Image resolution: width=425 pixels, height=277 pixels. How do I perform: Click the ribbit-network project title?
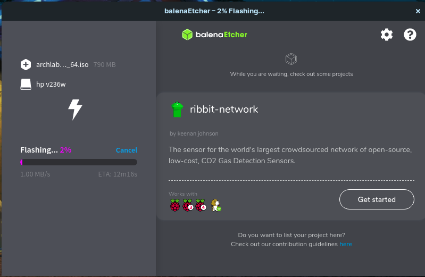tap(224, 109)
